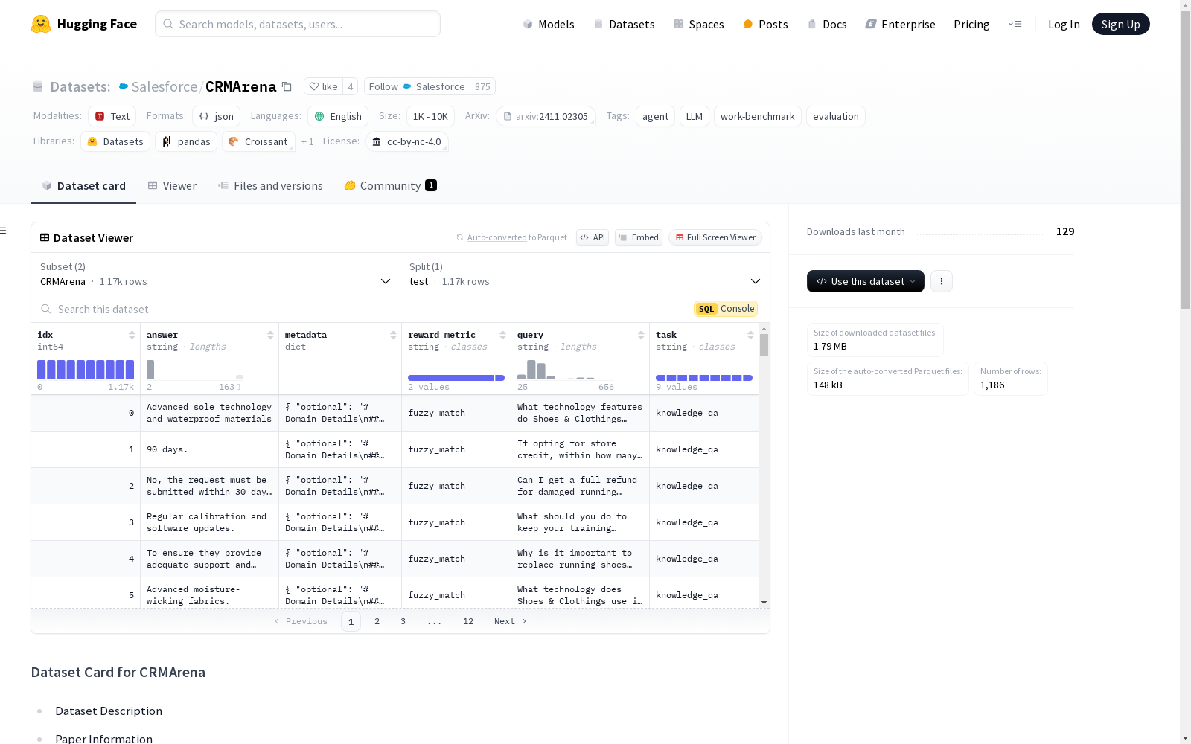Viewport: 1191px width, 744px height.
Task: Open the Dataset Description link
Action: tap(109, 711)
